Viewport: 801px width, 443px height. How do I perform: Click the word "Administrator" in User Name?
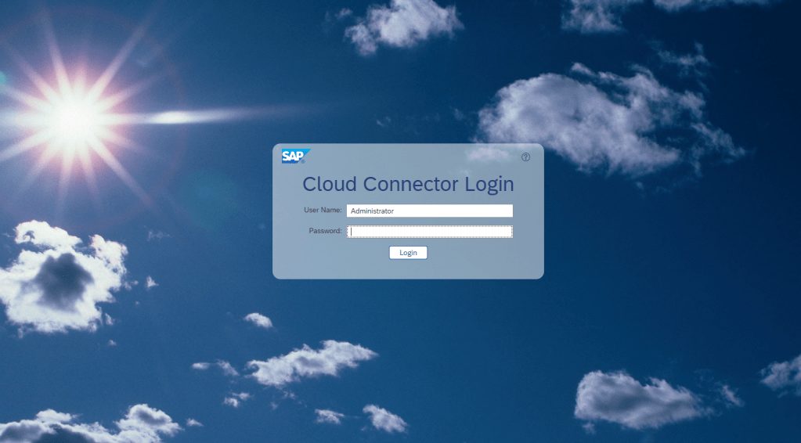372,211
